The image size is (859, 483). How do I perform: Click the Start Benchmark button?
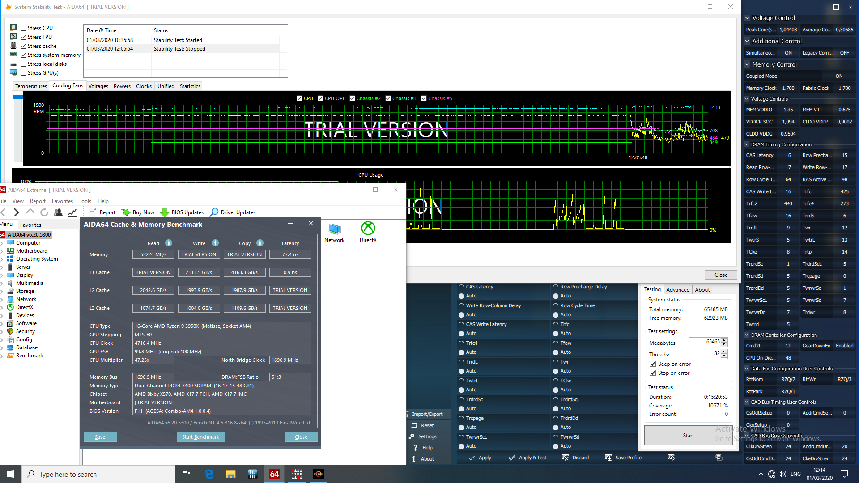point(200,437)
